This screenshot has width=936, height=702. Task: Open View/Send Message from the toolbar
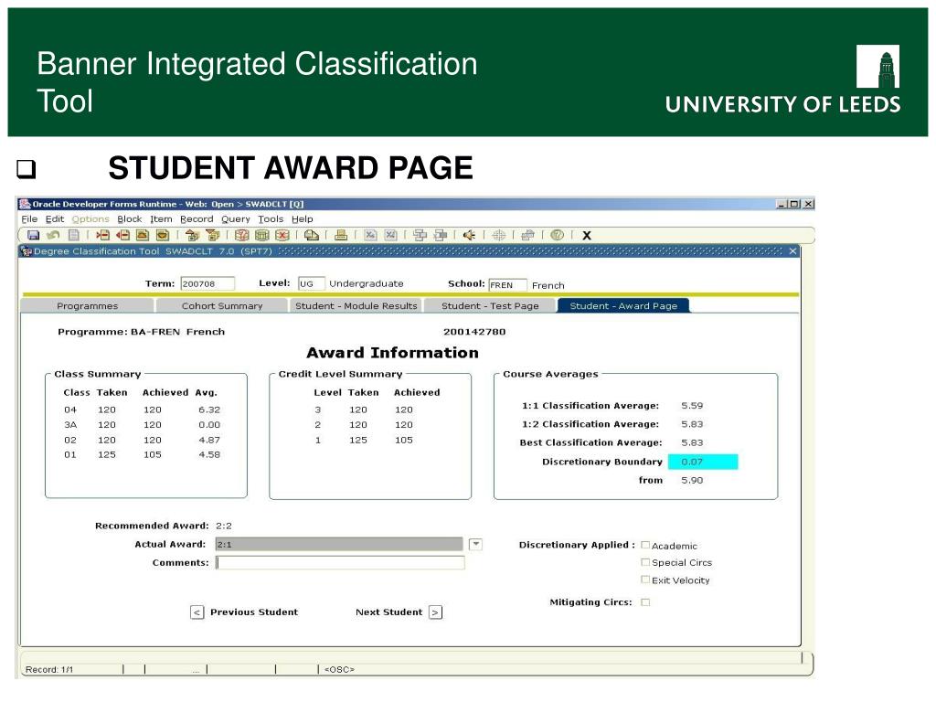pyautogui.click(x=311, y=235)
